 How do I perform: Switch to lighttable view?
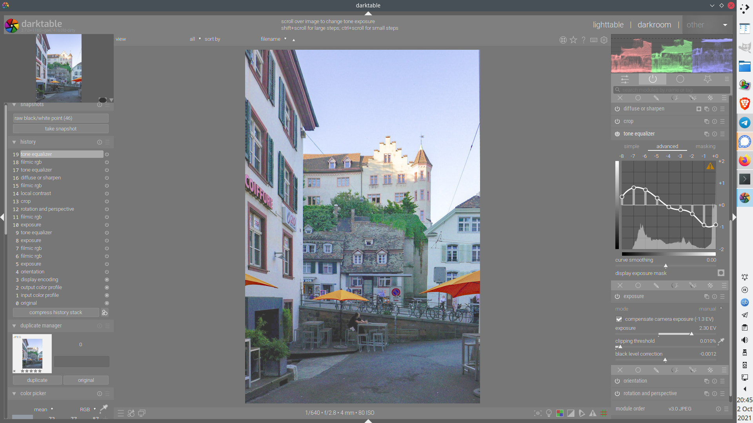point(608,25)
